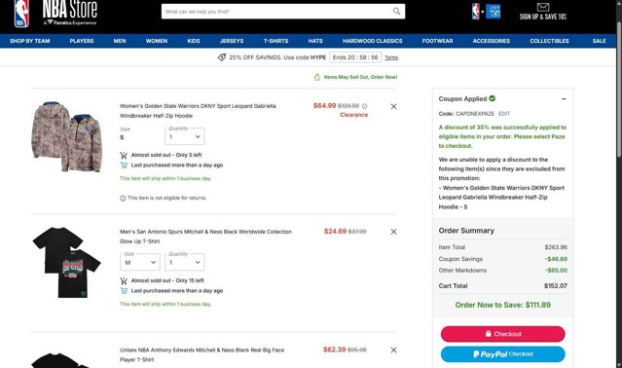Click the red Checkout button
Viewport: 622px width, 368px height.
(502, 334)
